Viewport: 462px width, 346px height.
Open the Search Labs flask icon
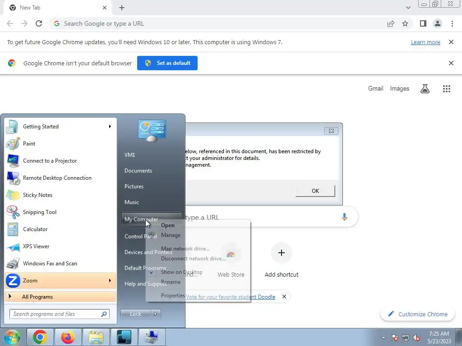click(425, 89)
